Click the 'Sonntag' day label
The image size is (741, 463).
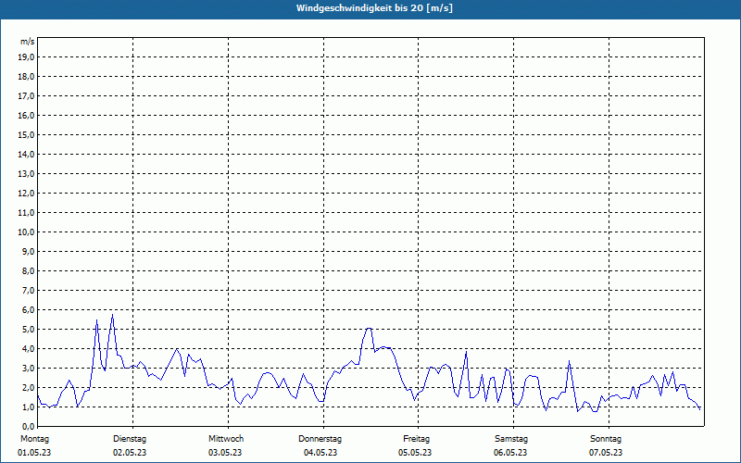[x=606, y=439]
